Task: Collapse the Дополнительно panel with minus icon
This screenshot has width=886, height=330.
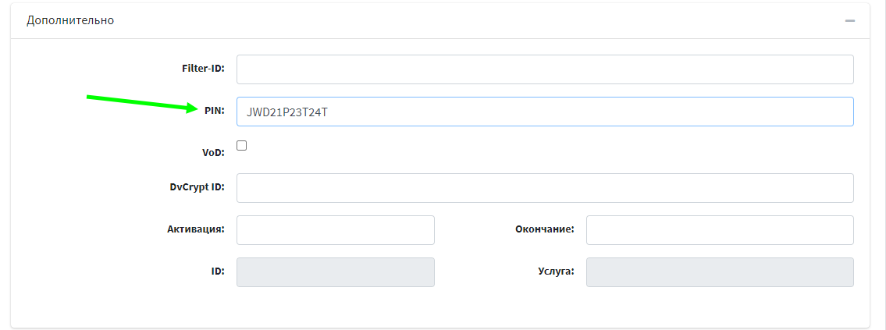Action: pos(849,20)
